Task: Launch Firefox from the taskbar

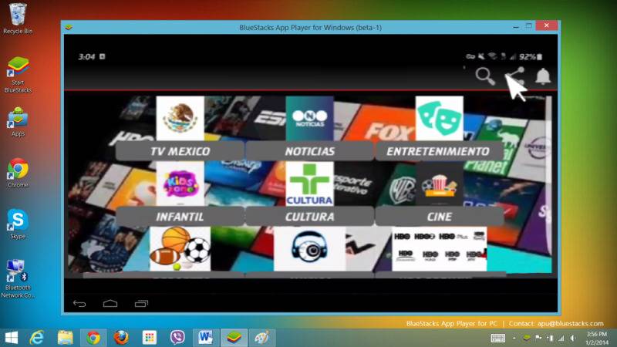Action: click(x=121, y=338)
